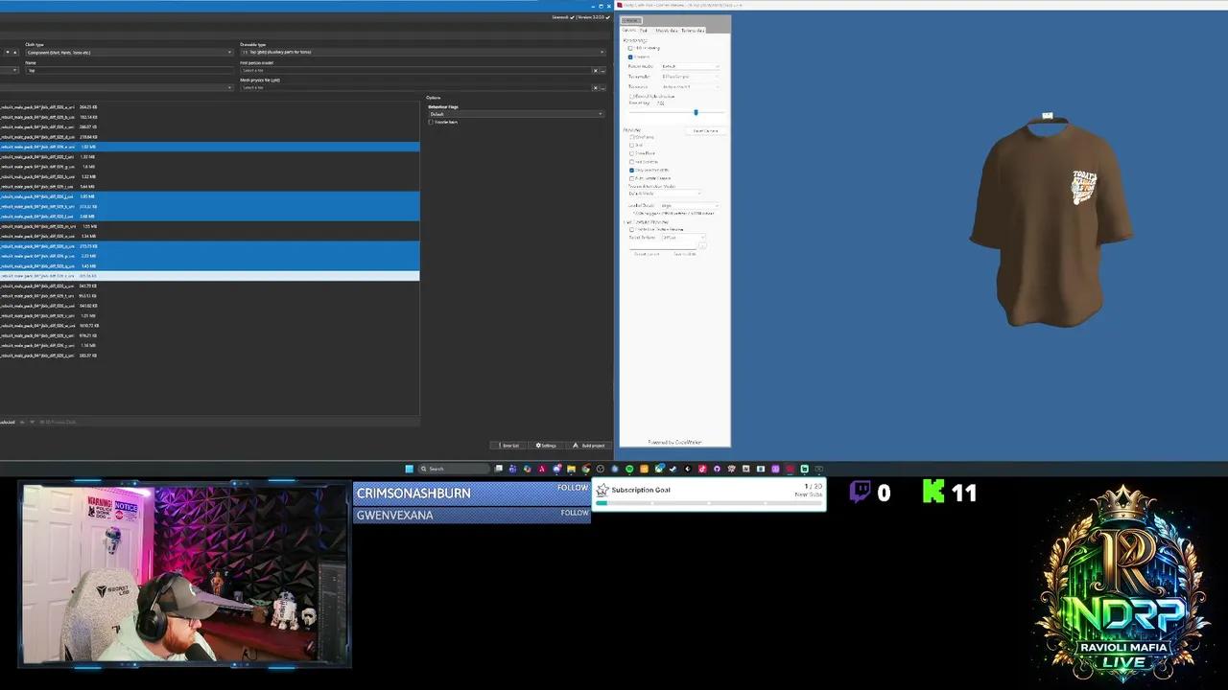
Task: Toggle the first checkbox under Rendering
Action: point(630,48)
